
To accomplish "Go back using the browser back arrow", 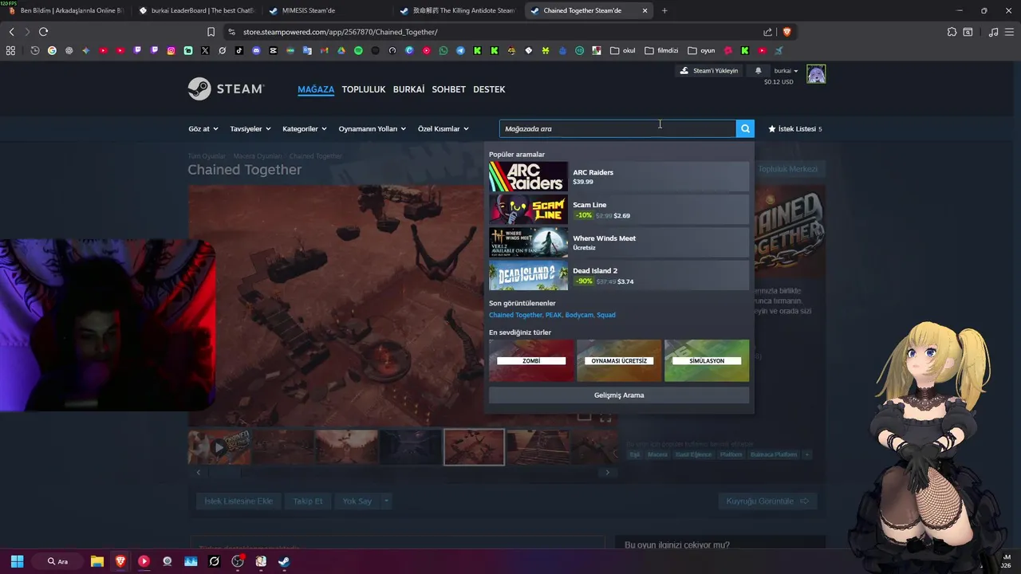I will pos(11,32).
